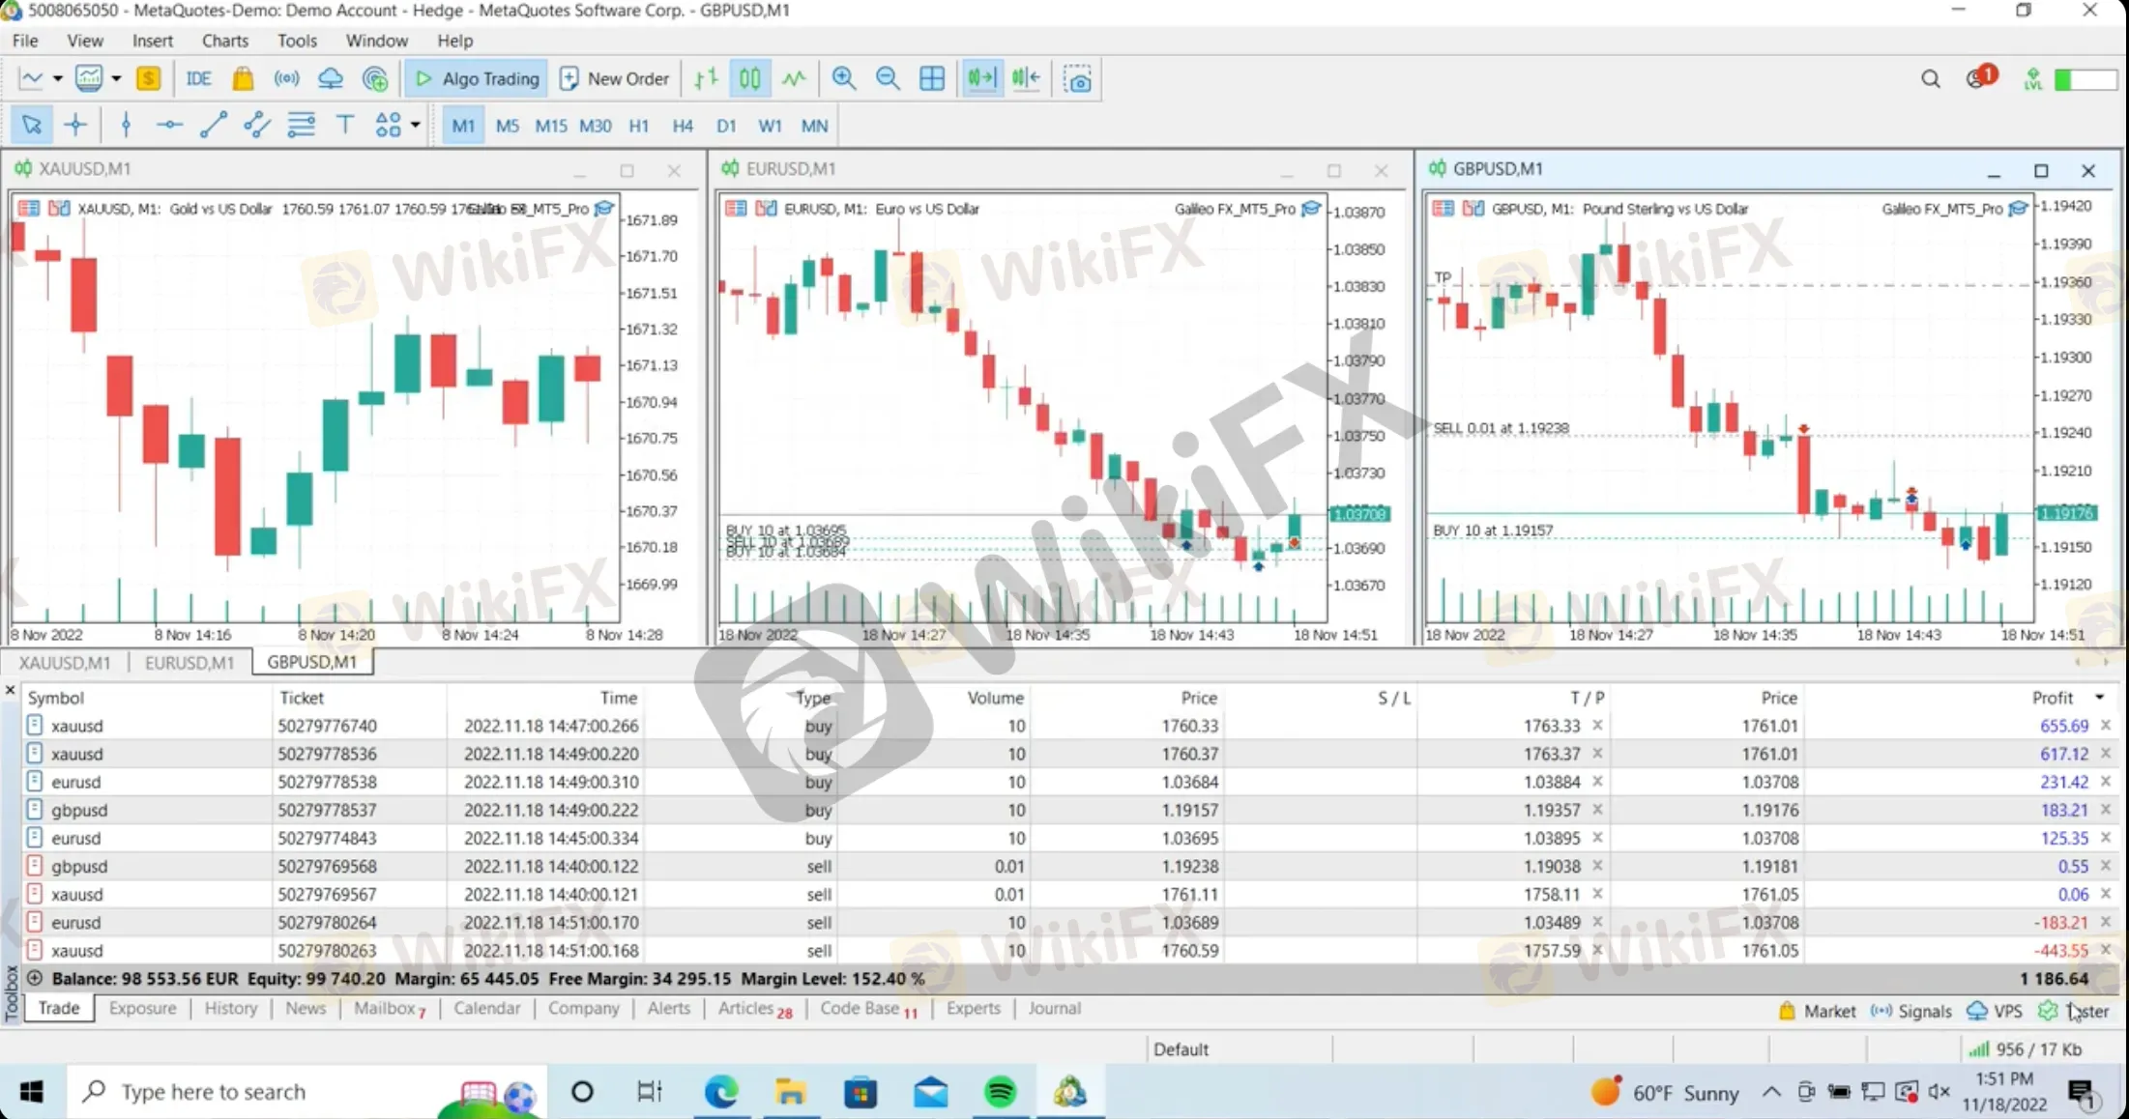This screenshot has width=2129, height=1119.
Task: Open Signals from the status bar
Action: (1911, 1011)
